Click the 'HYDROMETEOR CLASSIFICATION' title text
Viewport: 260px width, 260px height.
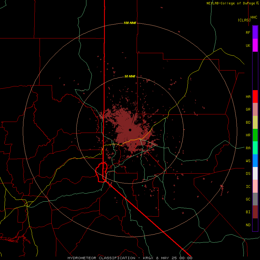coord(101,258)
